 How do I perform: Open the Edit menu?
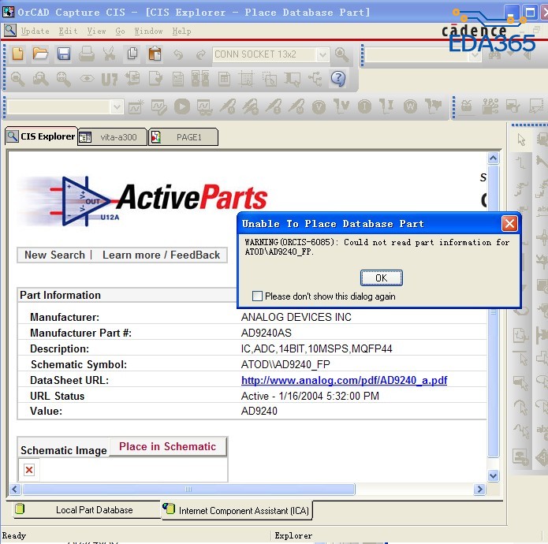click(x=68, y=31)
